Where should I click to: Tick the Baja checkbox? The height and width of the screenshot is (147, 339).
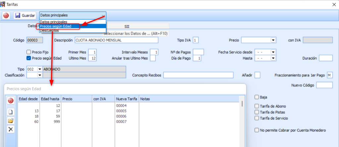[257, 97]
